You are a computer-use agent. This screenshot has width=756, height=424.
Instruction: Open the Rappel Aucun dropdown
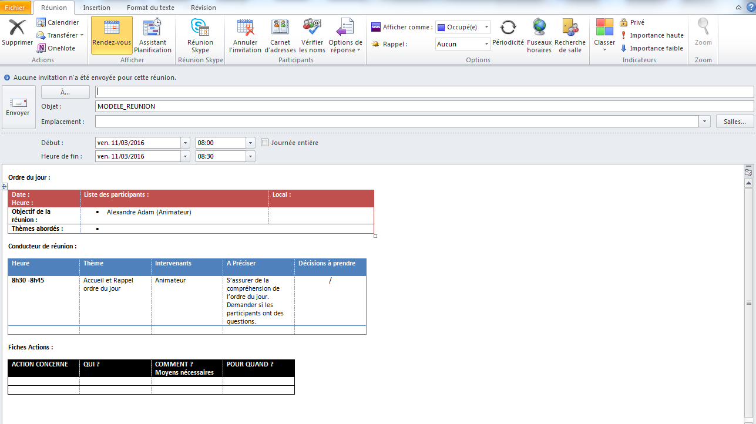click(x=487, y=44)
